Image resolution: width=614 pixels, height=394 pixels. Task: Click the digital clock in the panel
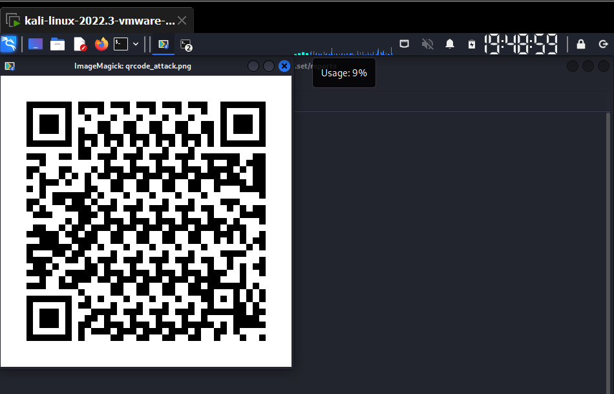point(521,44)
